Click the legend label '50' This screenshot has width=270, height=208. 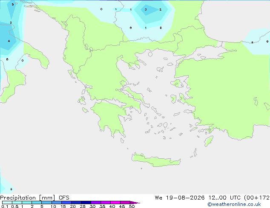pos(132,206)
